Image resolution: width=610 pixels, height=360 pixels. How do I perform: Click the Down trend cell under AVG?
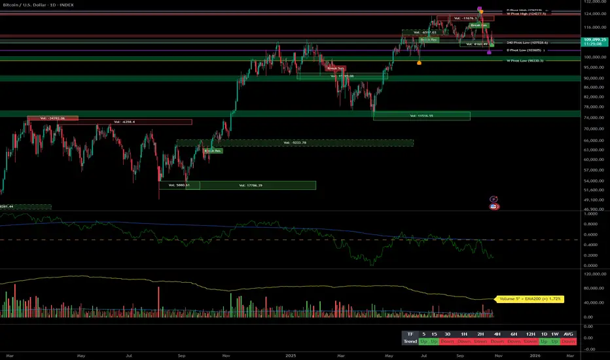568,341
